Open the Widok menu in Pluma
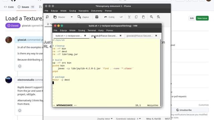 63,11
